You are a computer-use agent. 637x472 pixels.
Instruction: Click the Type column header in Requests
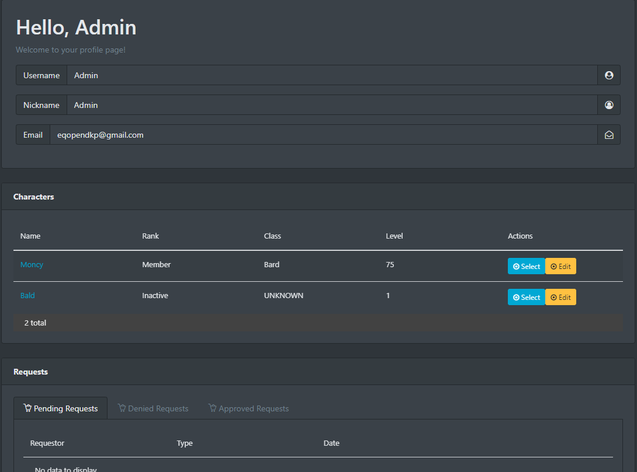pyautogui.click(x=185, y=443)
